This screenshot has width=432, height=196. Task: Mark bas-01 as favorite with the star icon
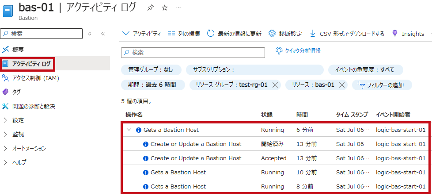tap(165, 8)
